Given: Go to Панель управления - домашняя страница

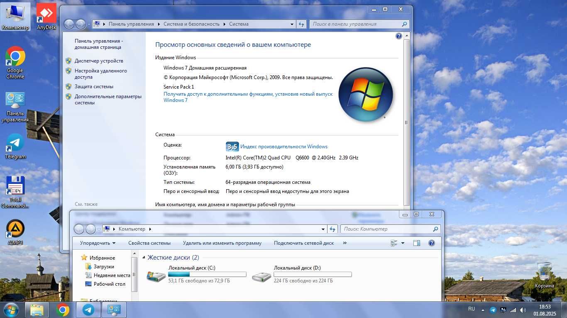Looking at the screenshot, I should [x=99, y=44].
